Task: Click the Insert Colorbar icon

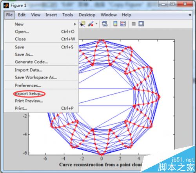Action: 115,24
